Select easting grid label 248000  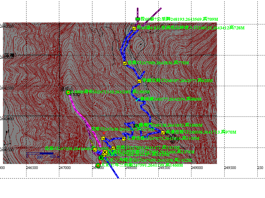pyautogui.click(x=131, y=168)
